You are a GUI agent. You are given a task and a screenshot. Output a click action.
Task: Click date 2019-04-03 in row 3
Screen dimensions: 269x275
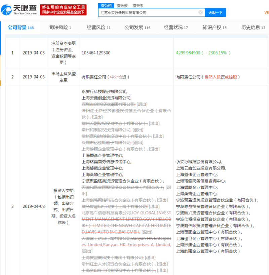point(34,206)
